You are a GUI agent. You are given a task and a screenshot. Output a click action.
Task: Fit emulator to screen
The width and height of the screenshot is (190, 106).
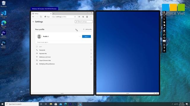tap(164, 45)
